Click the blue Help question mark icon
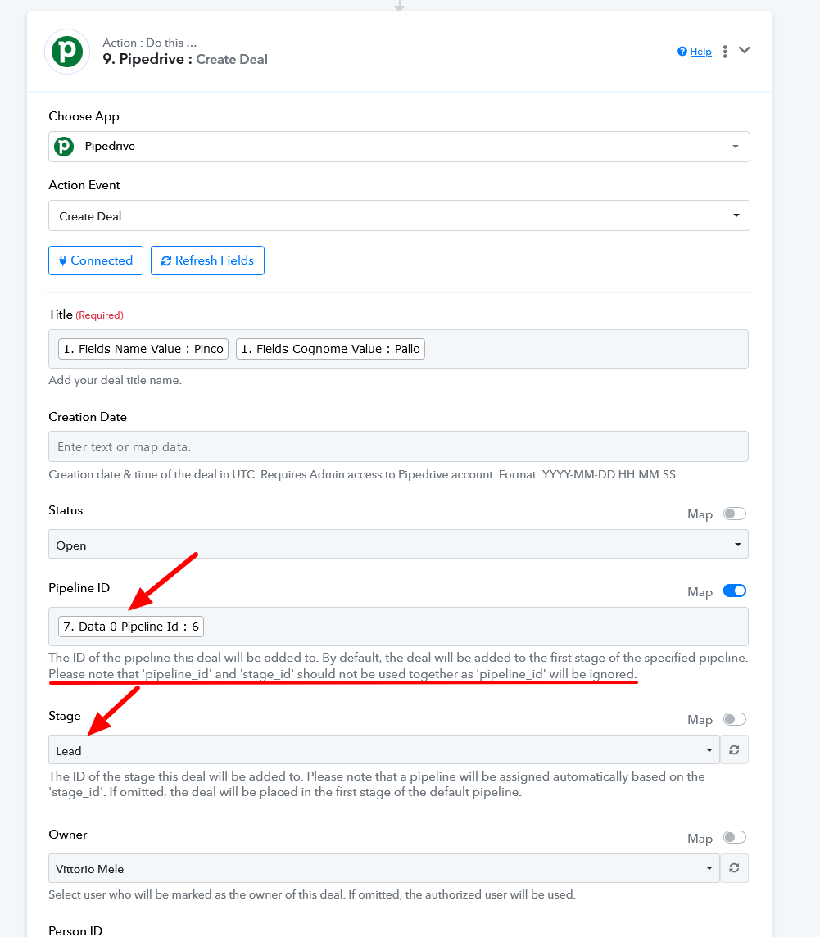Image resolution: width=820 pixels, height=937 pixels. (x=682, y=52)
